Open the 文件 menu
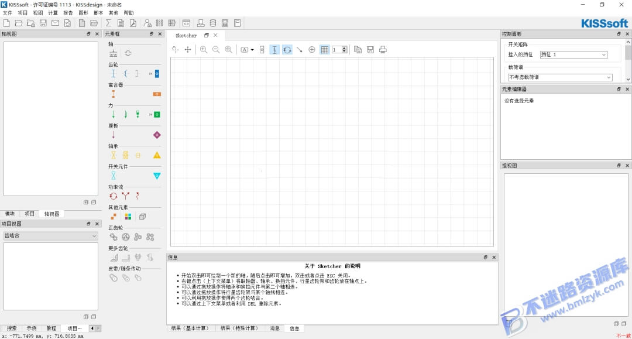This screenshot has height=339, width=632. (x=7, y=13)
